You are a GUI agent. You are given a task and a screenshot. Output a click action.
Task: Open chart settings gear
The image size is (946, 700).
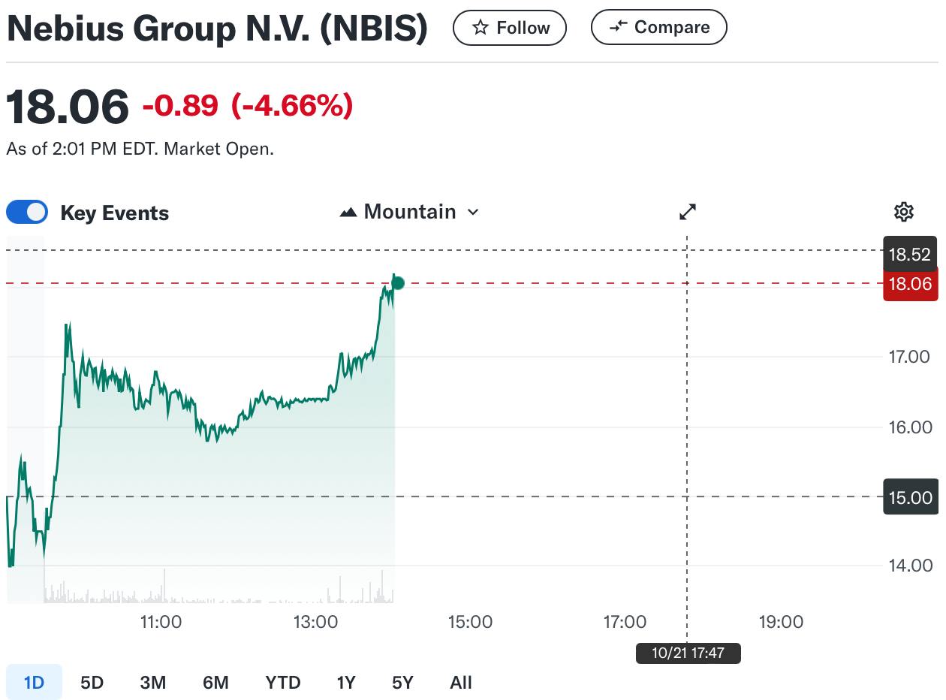pyautogui.click(x=904, y=213)
